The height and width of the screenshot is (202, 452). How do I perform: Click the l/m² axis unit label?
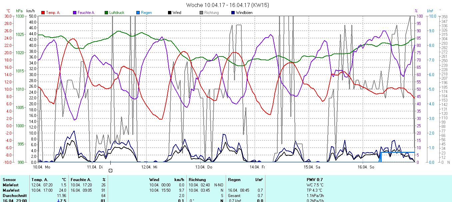(430, 11)
